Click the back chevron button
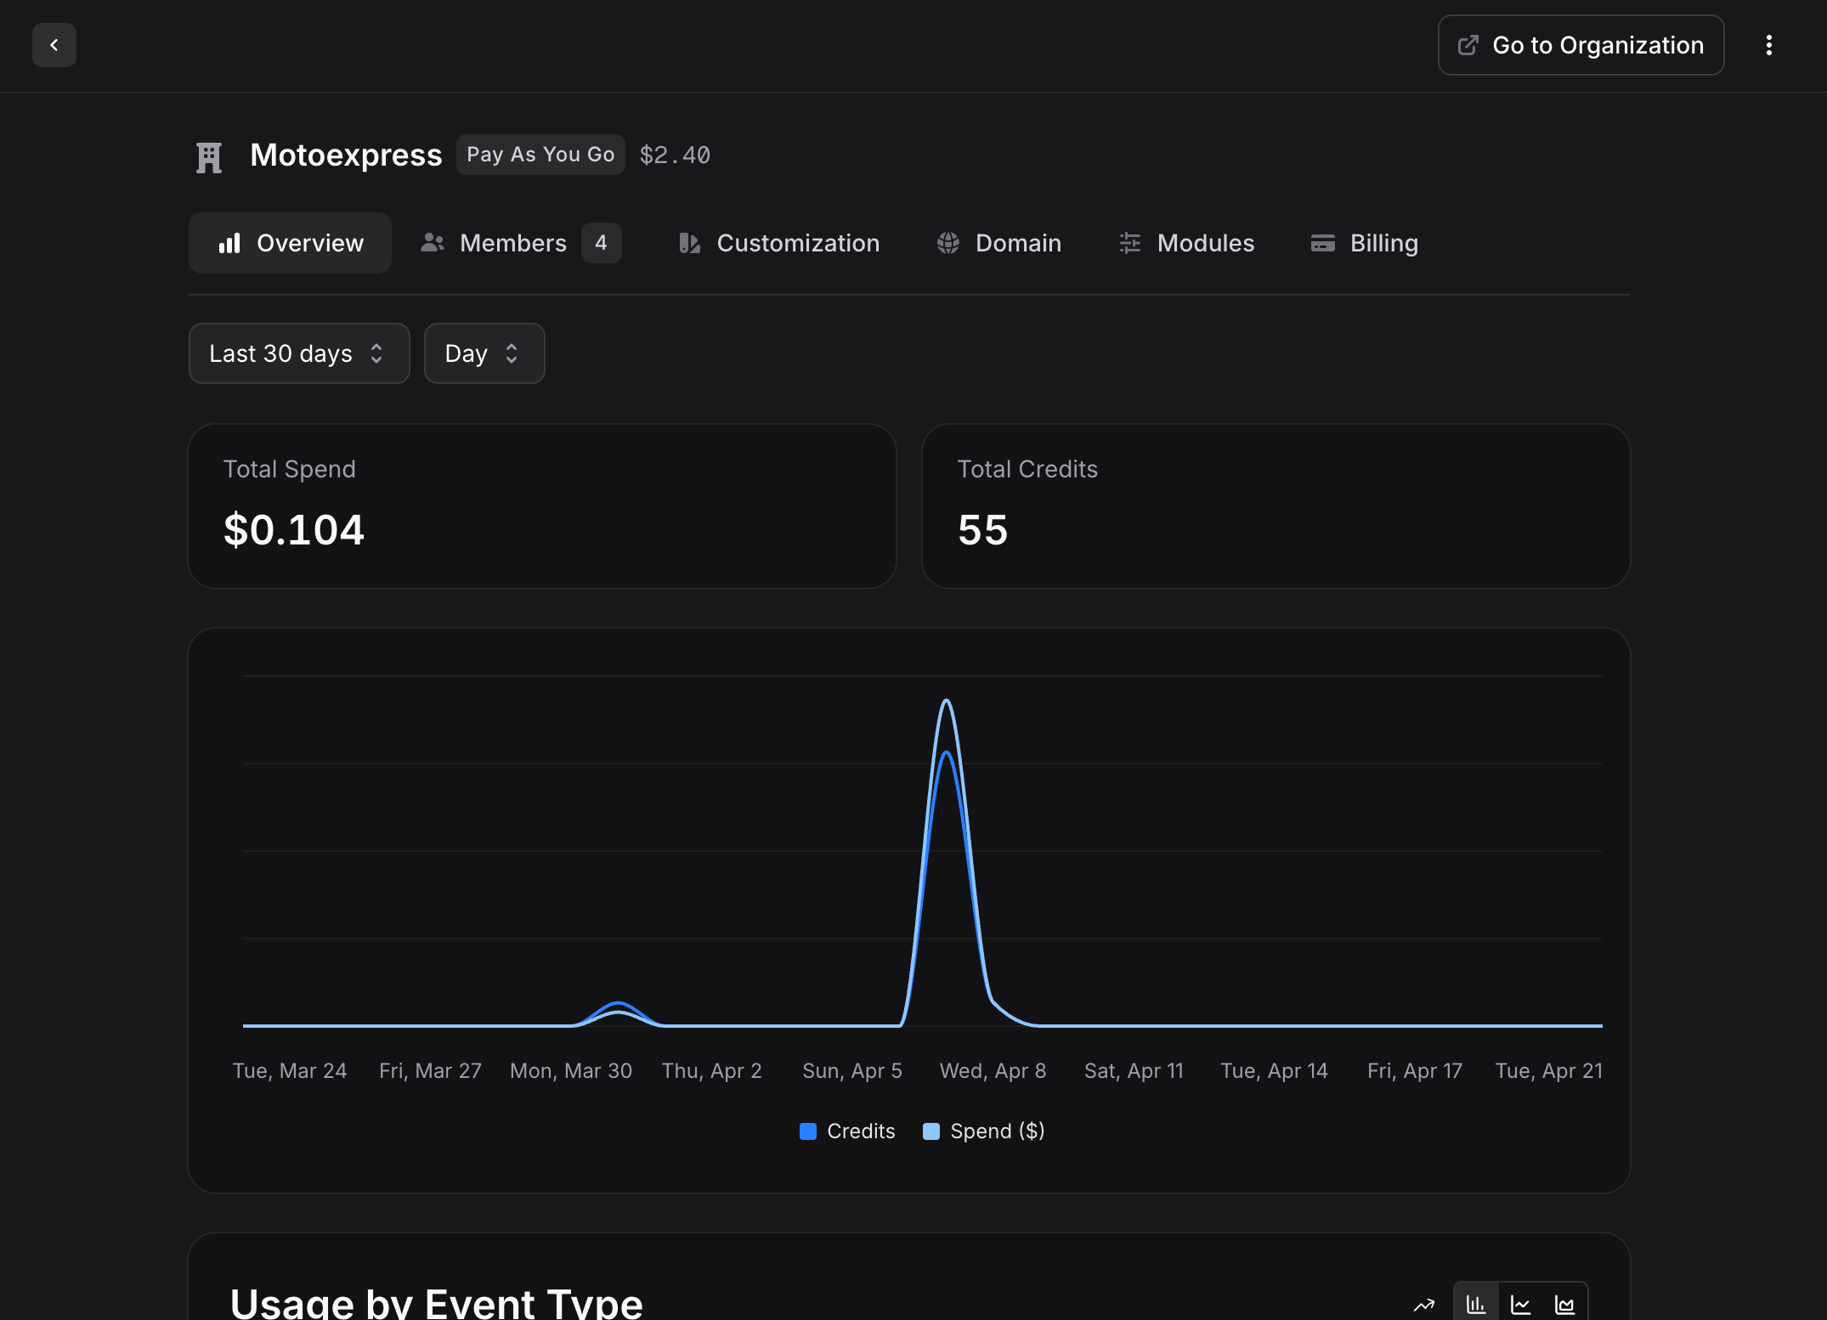This screenshot has width=1827, height=1320. coord(54,45)
